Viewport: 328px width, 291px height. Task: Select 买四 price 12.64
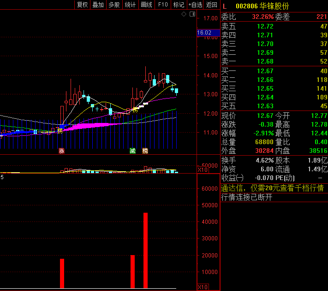click(x=265, y=98)
